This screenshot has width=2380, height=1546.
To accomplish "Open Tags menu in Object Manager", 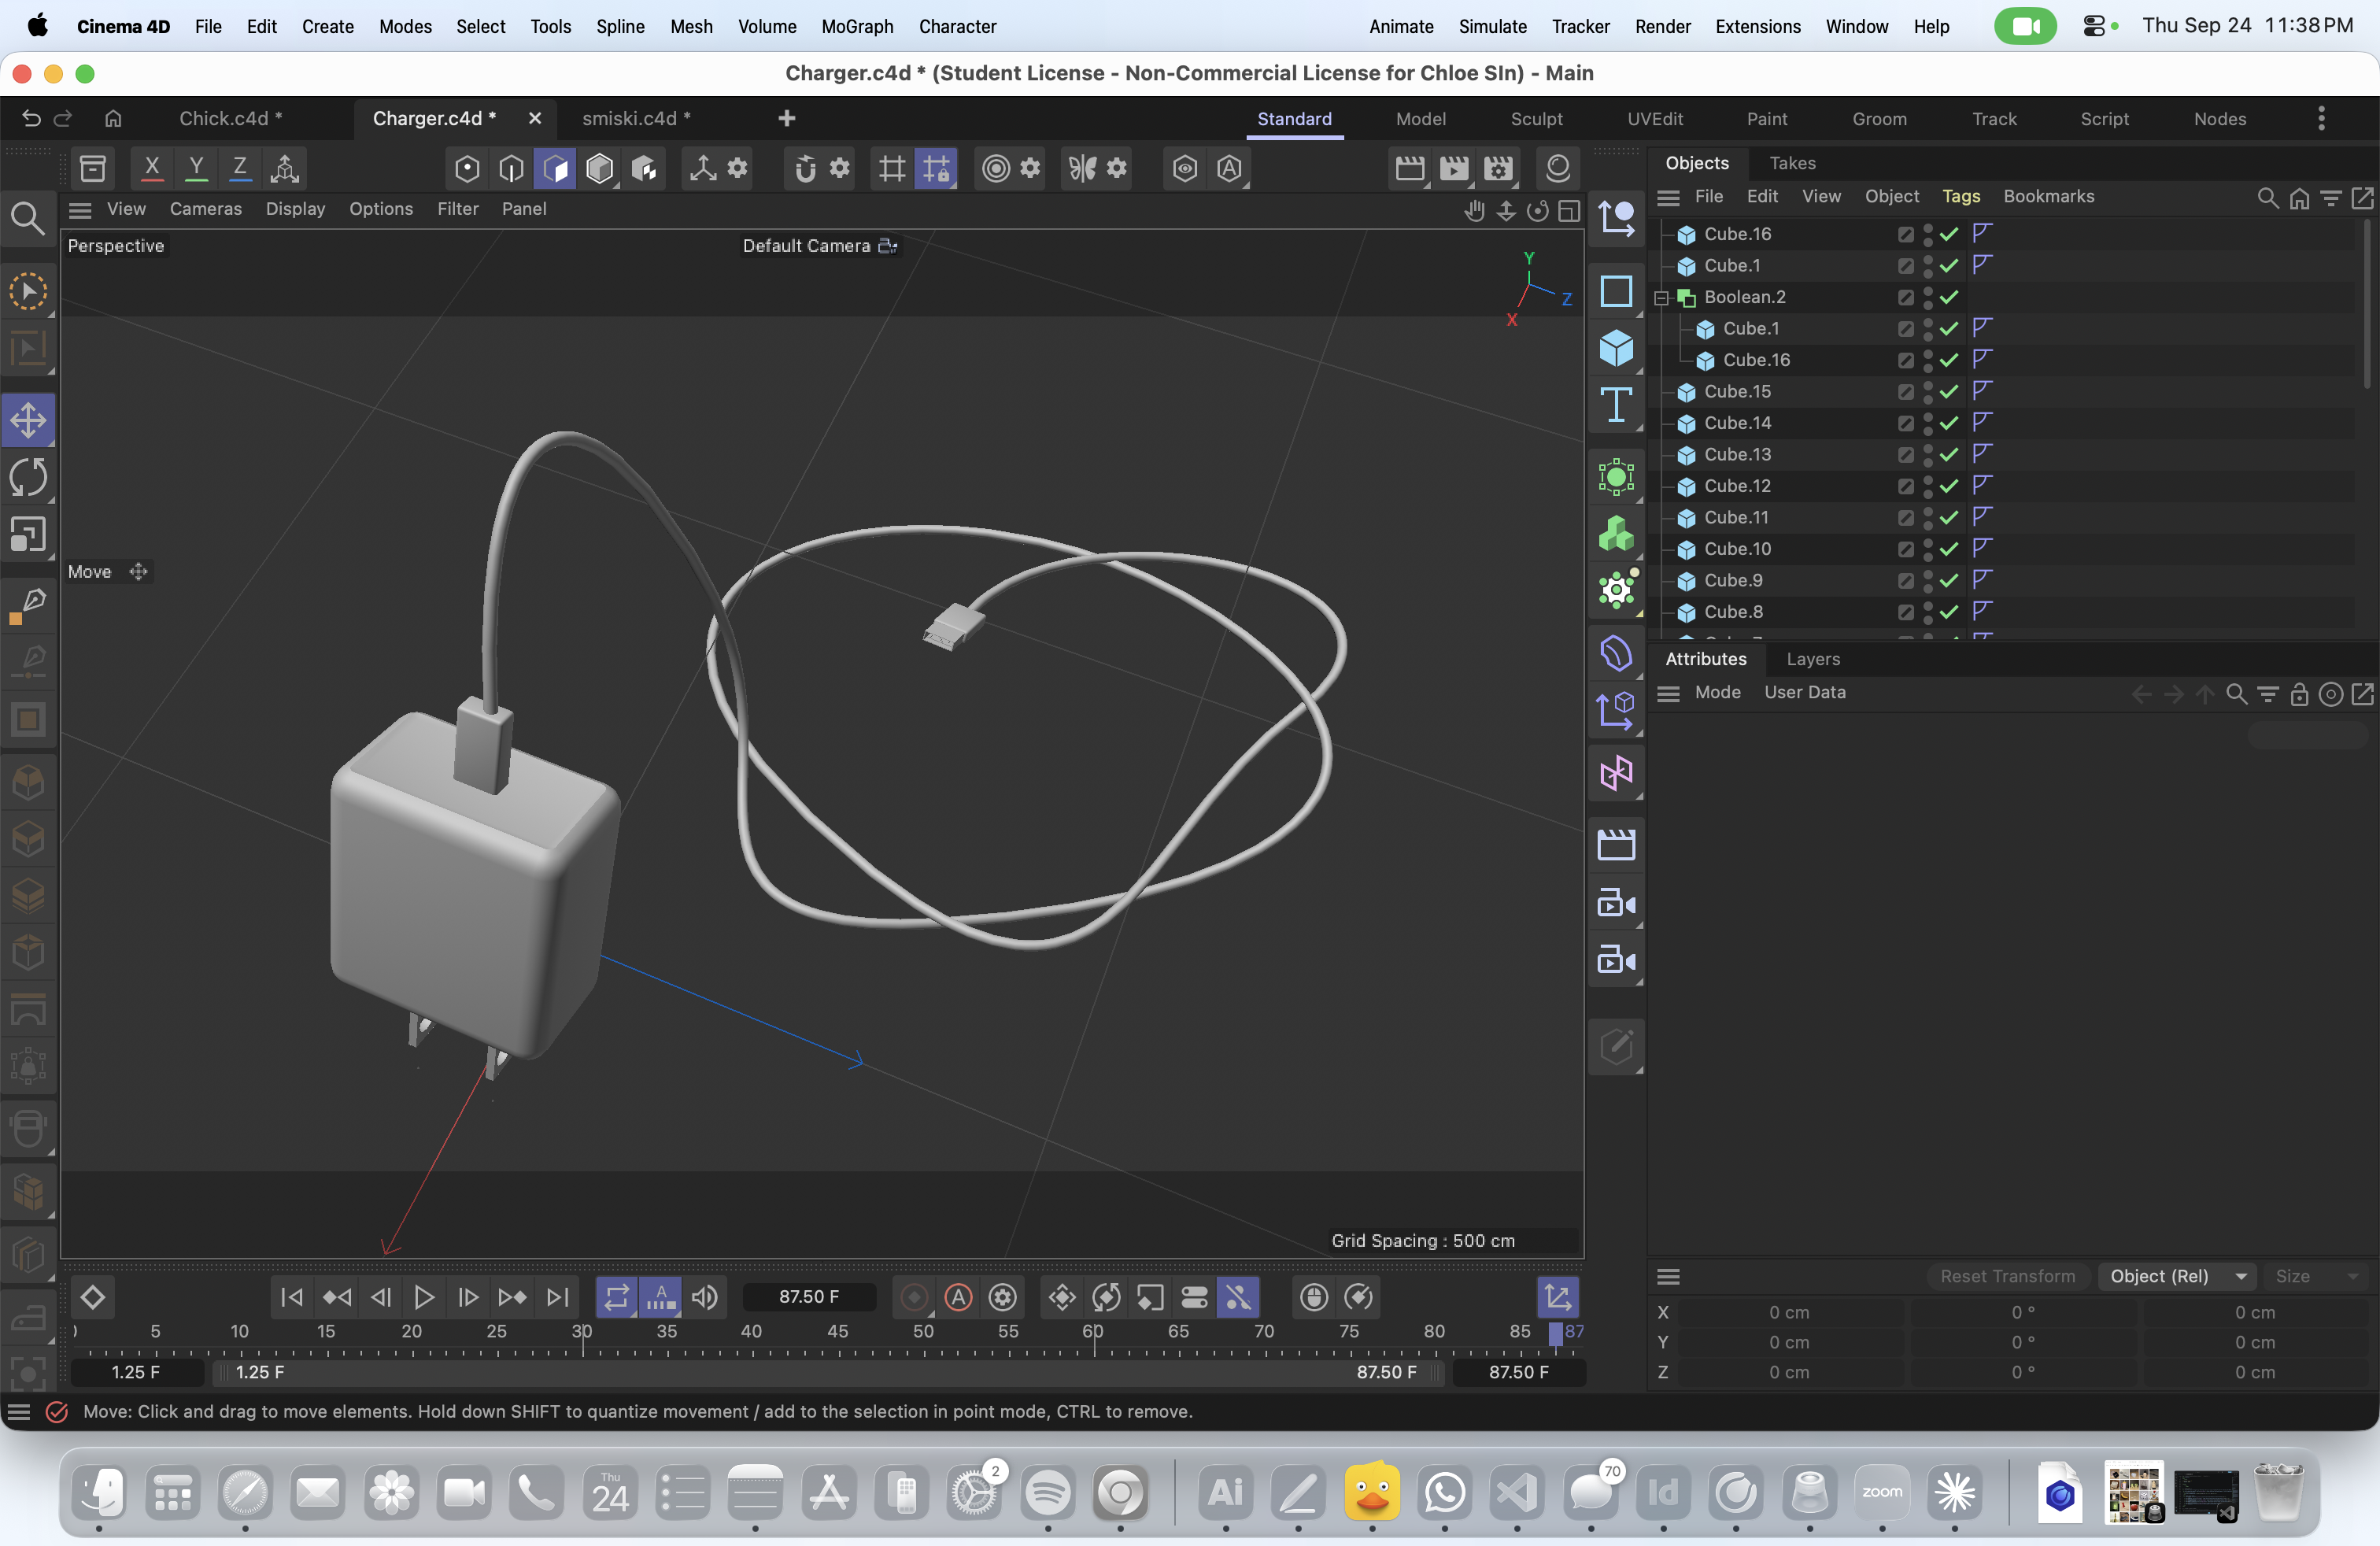I will click(x=1960, y=197).
